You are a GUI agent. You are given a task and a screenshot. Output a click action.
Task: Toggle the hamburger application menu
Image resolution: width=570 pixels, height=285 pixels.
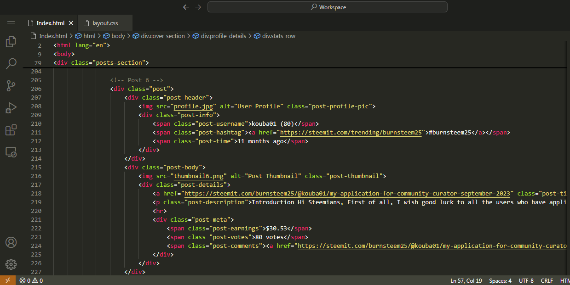point(11,23)
